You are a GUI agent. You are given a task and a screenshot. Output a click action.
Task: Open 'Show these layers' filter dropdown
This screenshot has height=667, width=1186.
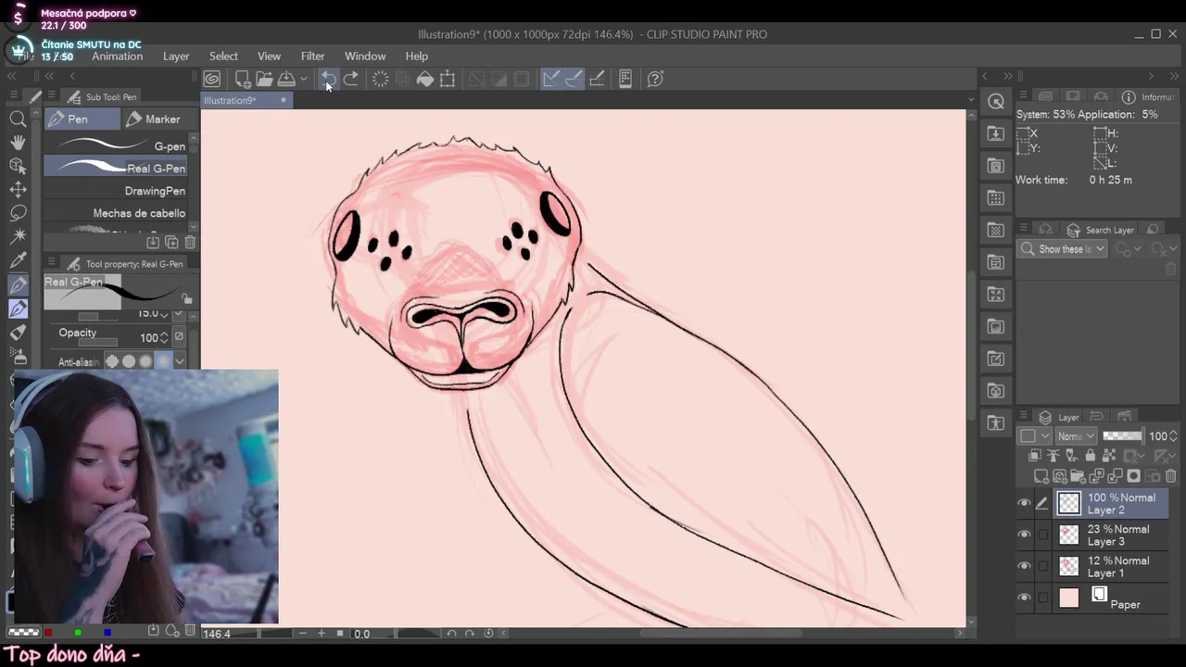click(1063, 249)
